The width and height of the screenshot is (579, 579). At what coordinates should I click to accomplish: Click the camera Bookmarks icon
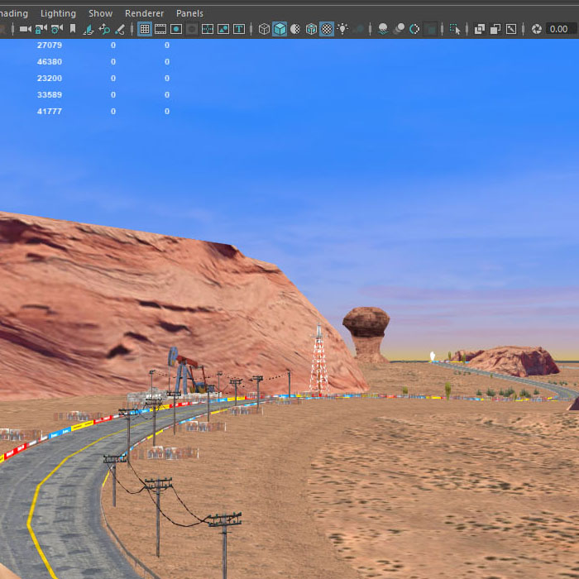[x=73, y=29]
